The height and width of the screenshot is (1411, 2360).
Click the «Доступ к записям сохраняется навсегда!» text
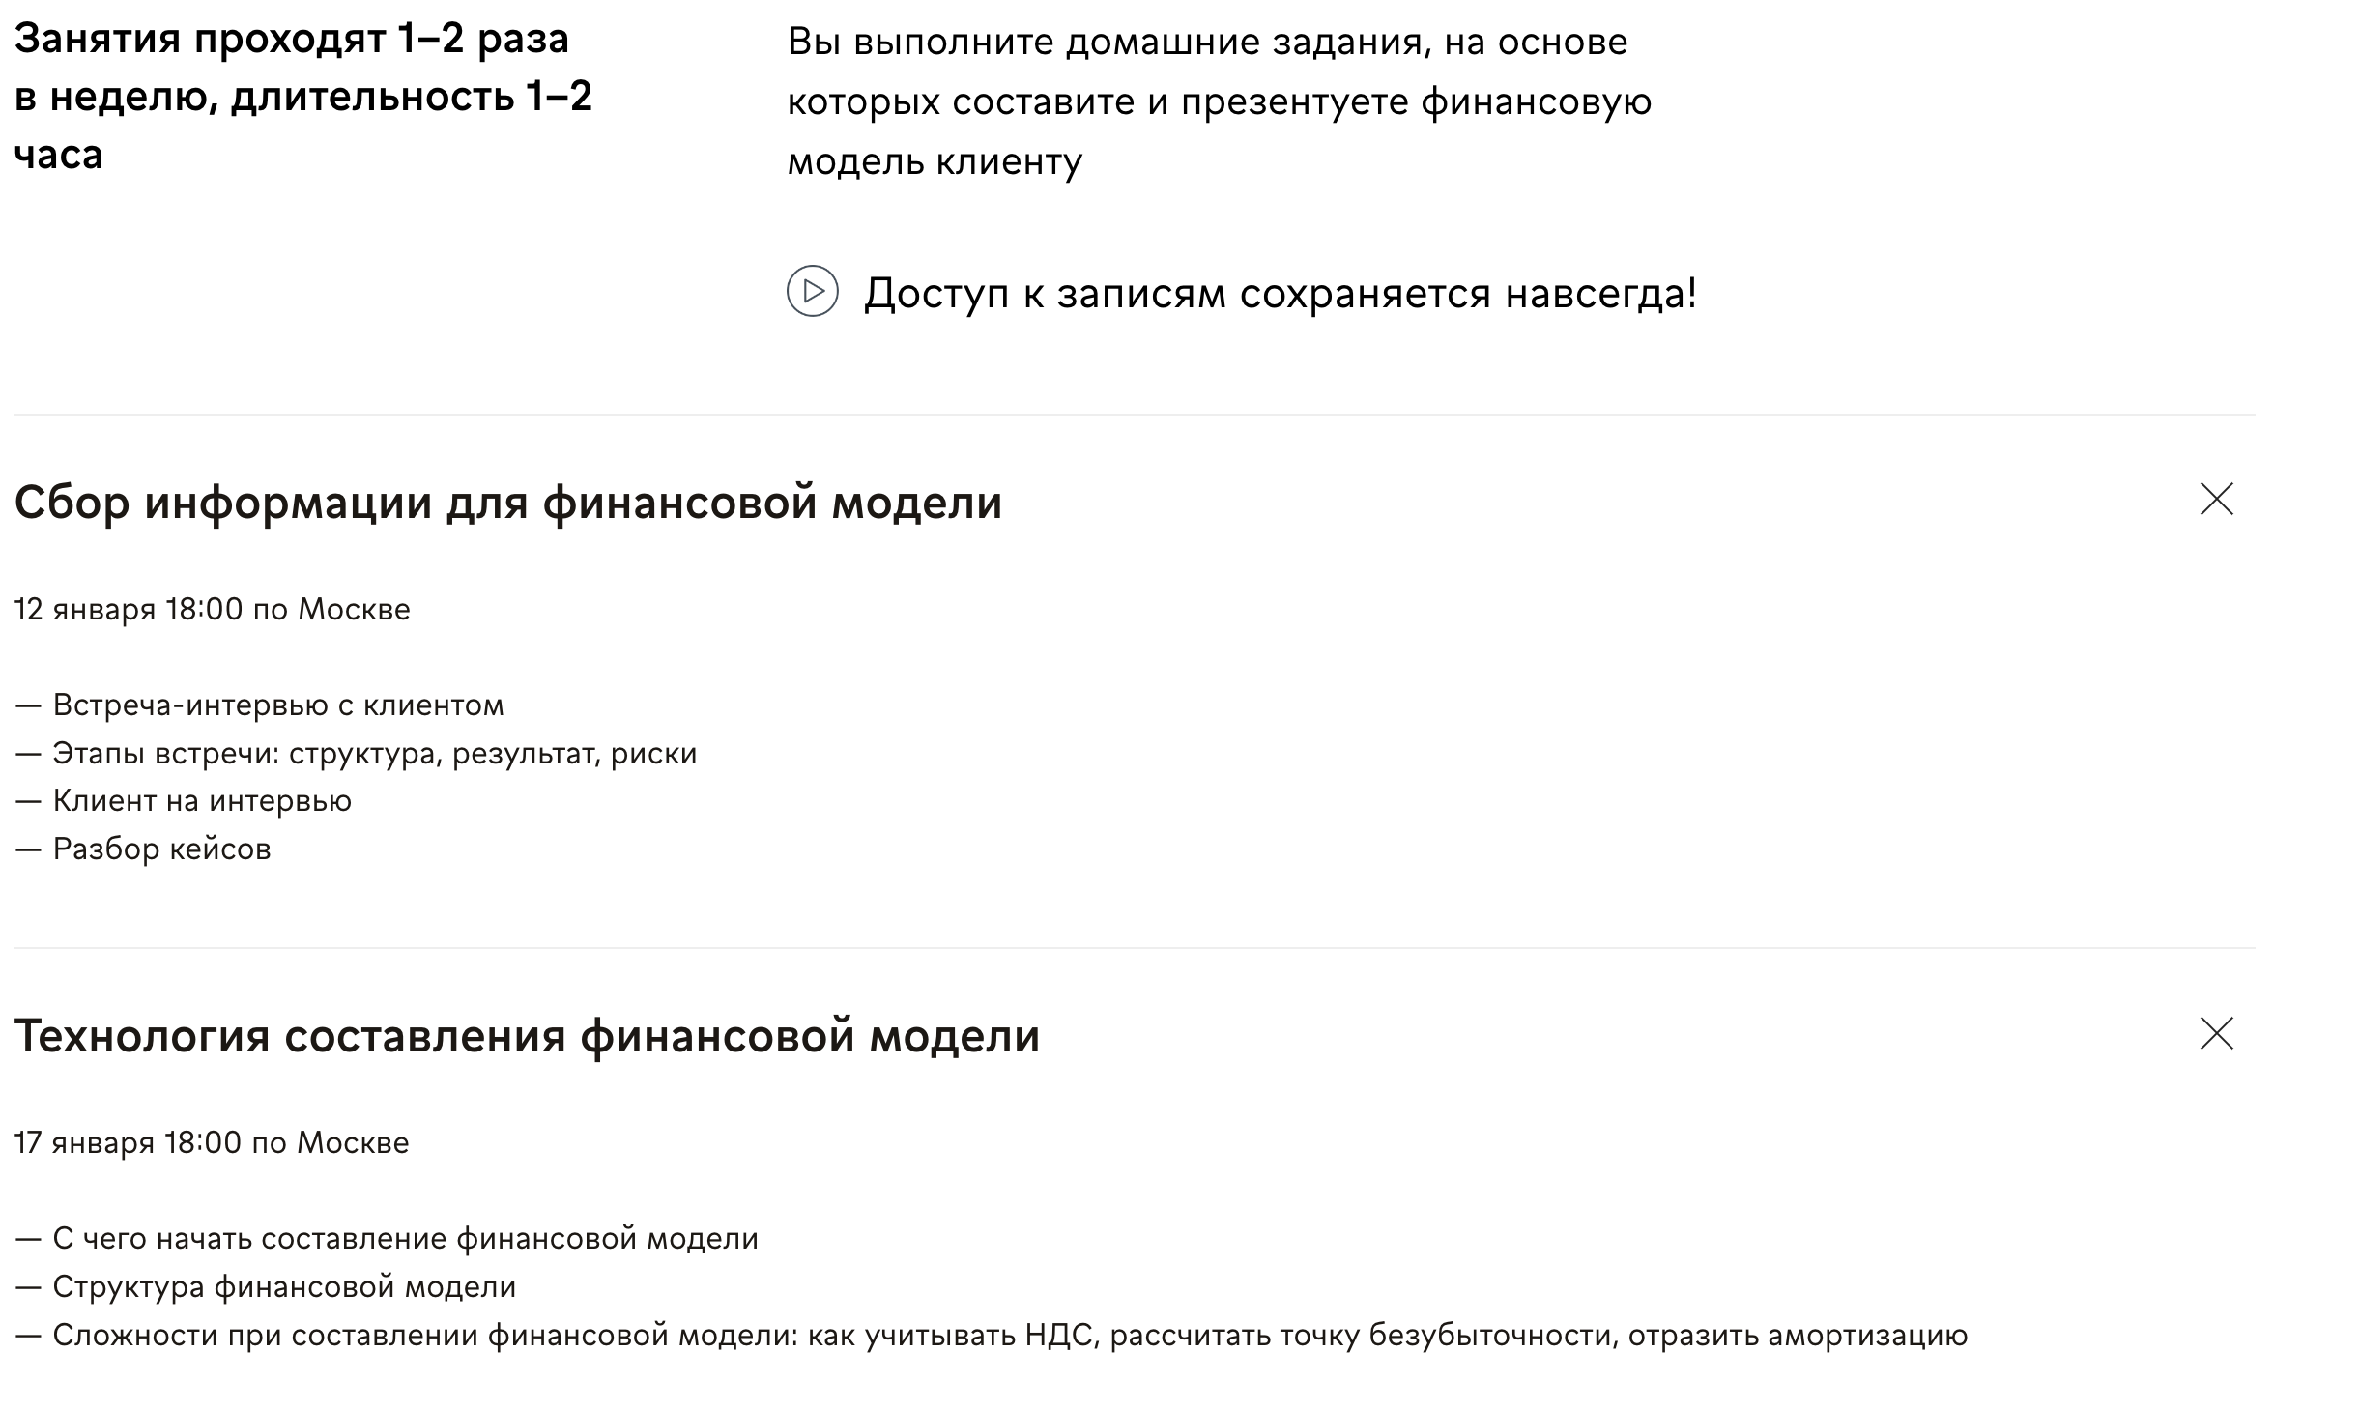pyautogui.click(x=1280, y=293)
